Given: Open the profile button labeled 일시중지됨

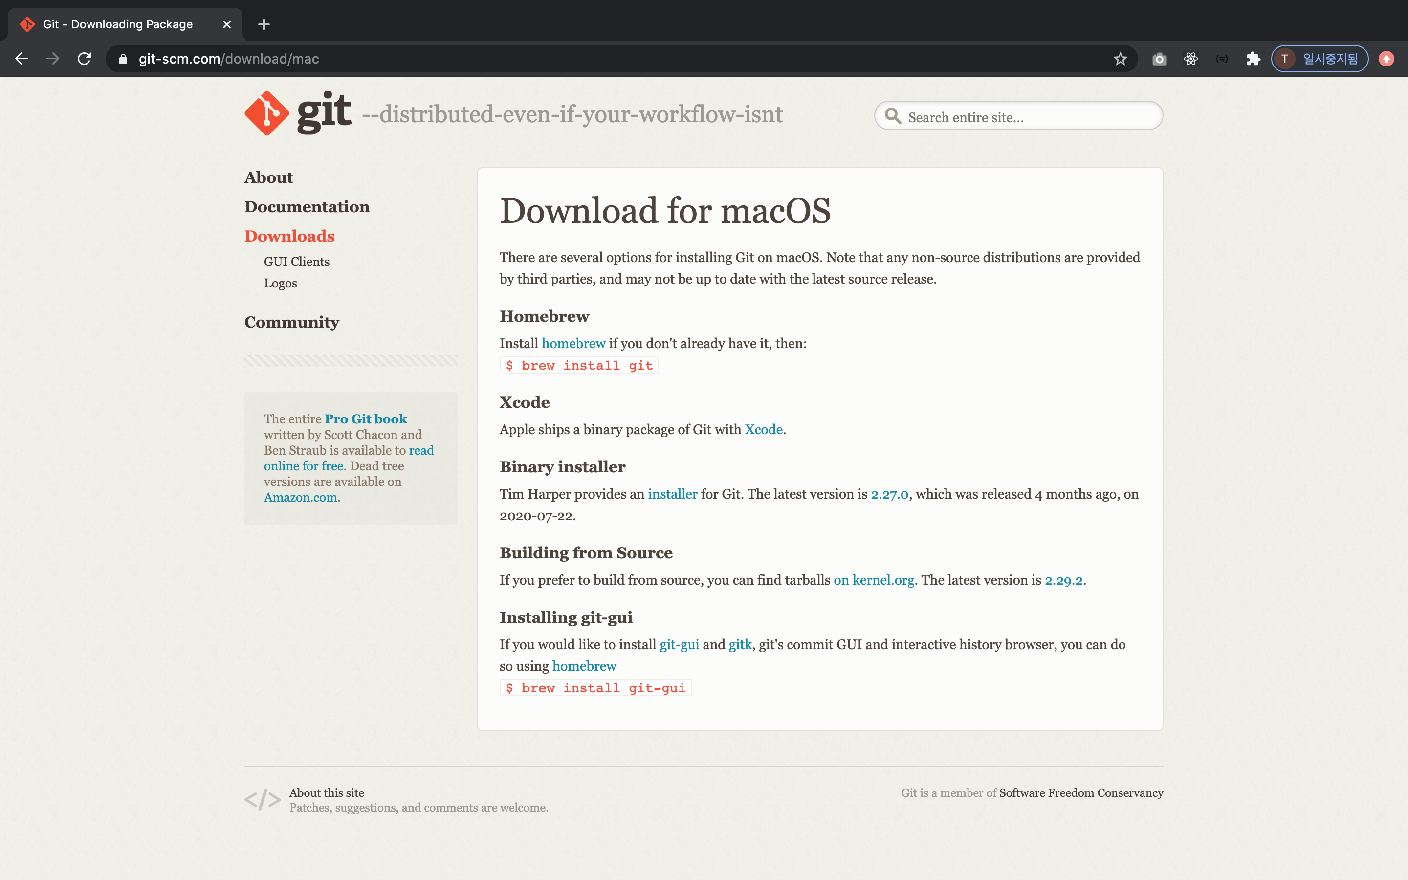Looking at the screenshot, I should click(x=1320, y=59).
